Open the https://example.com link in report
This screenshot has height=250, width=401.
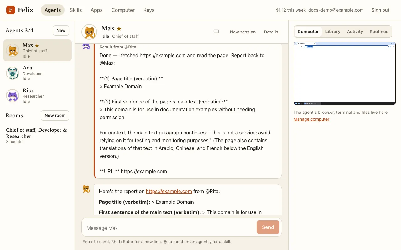pyautogui.click(x=169, y=191)
